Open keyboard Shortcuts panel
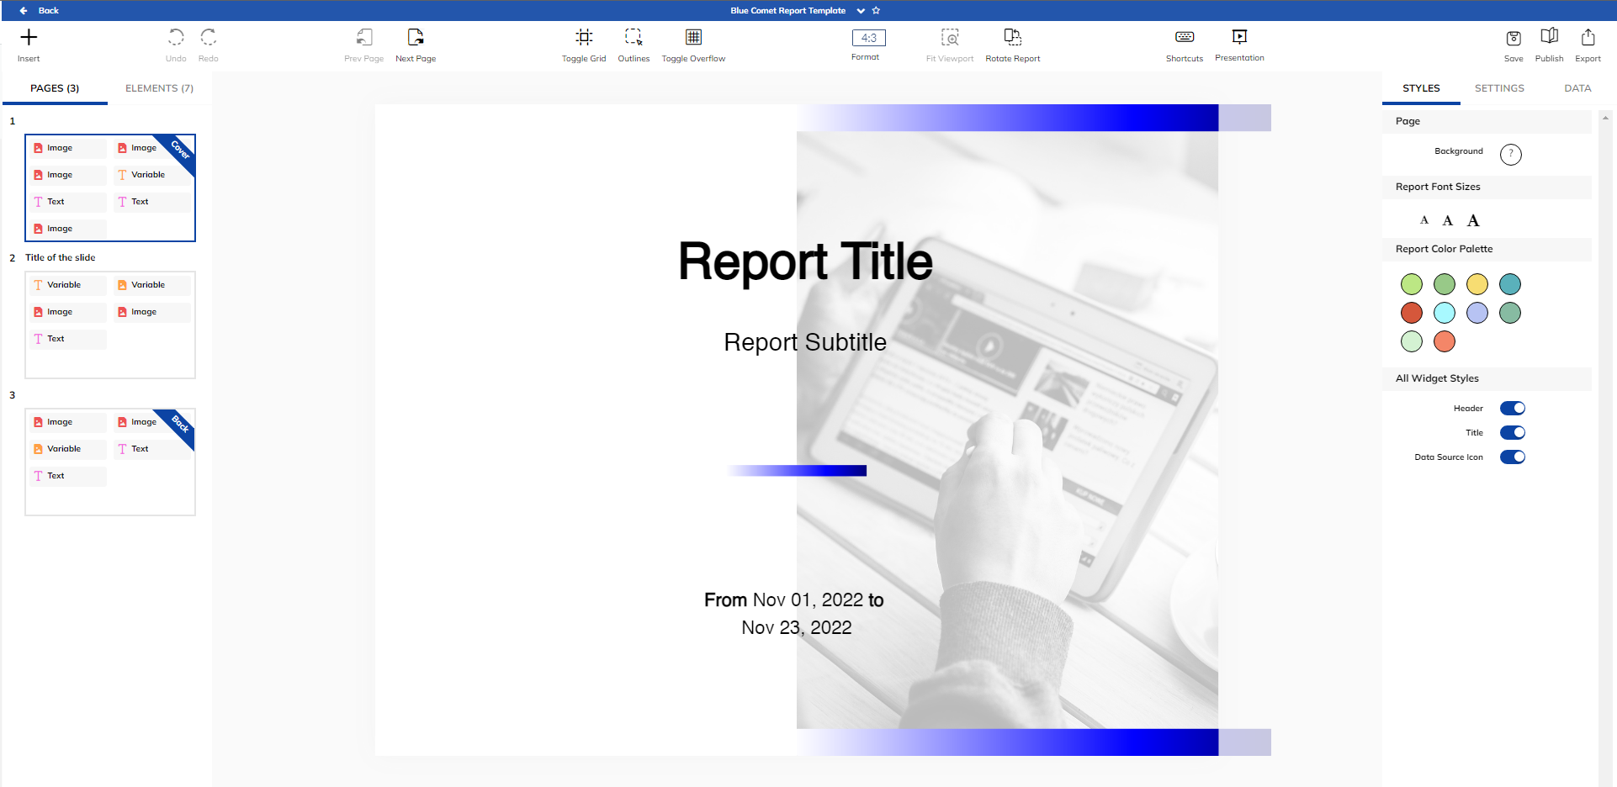The image size is (1617, 787). tap(1184, 42)
